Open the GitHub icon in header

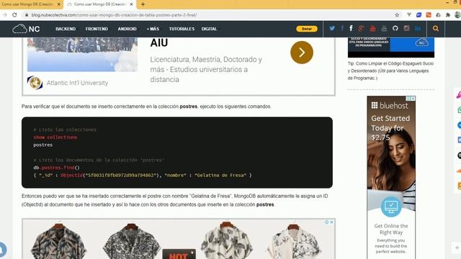point(395,29)
